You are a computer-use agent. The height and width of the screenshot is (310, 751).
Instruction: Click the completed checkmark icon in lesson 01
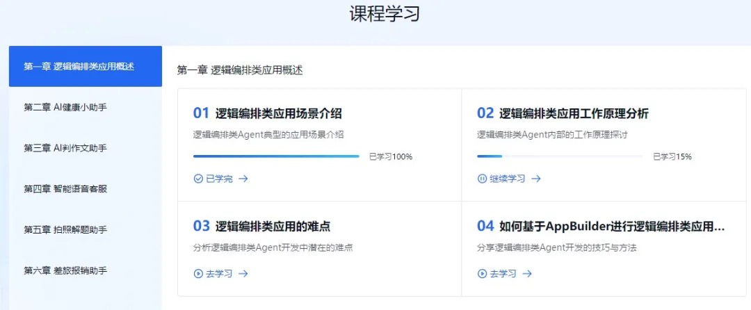198,179
